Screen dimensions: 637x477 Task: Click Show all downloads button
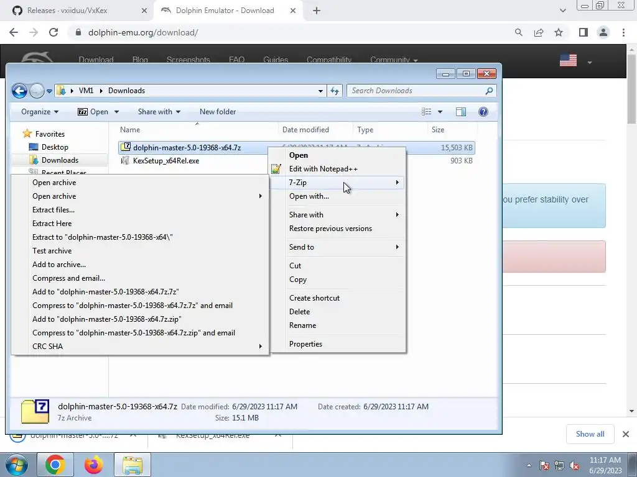click(590, 434)
